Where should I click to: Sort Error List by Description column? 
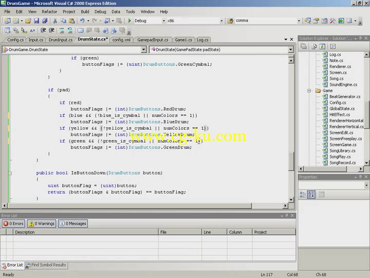(85, 232)
